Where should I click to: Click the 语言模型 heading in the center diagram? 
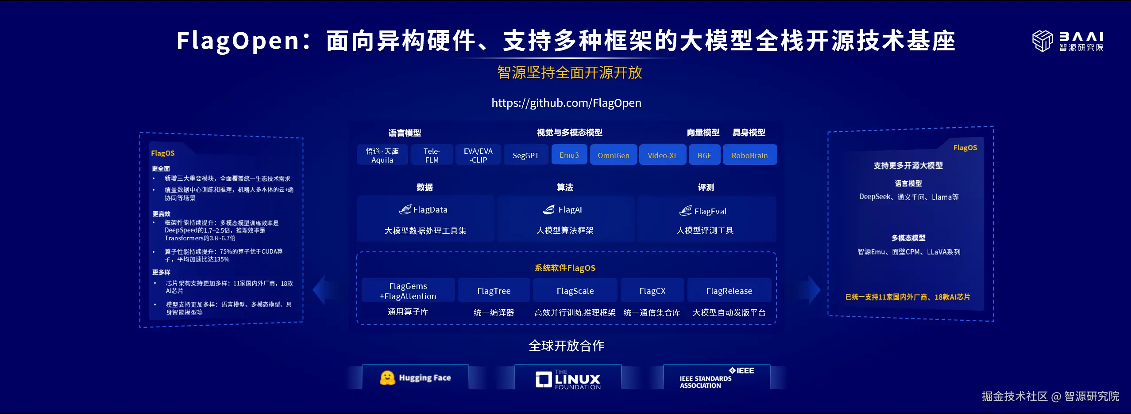[x=405, y=133]
